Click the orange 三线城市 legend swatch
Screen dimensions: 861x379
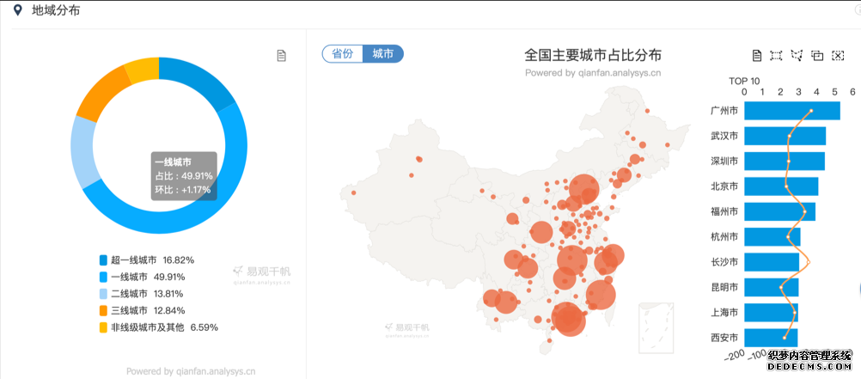tap(103, 310)
